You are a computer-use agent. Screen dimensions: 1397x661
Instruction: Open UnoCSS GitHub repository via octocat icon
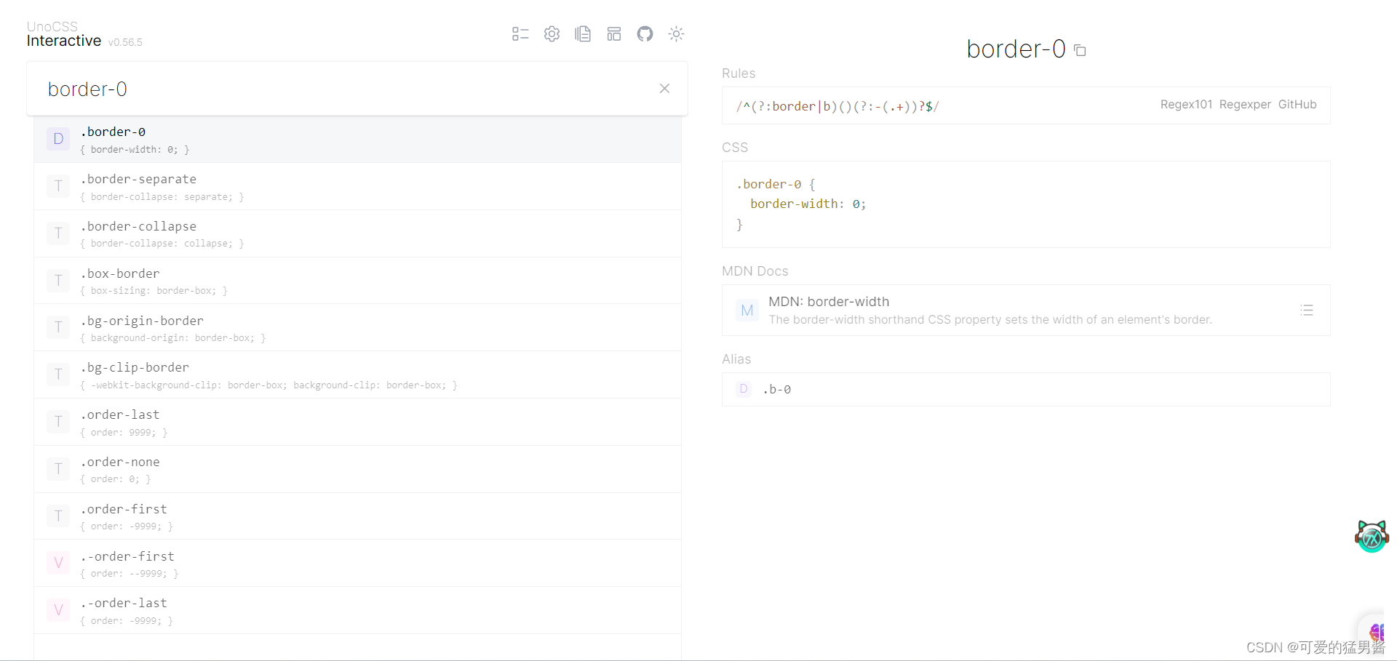(645, 33)
